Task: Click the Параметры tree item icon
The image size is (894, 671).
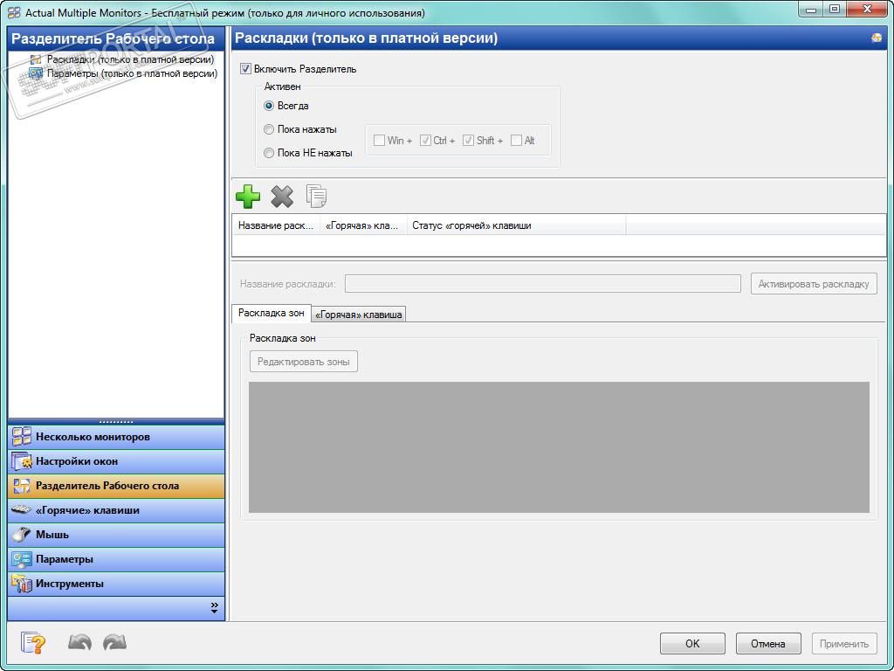Action: 36,73
